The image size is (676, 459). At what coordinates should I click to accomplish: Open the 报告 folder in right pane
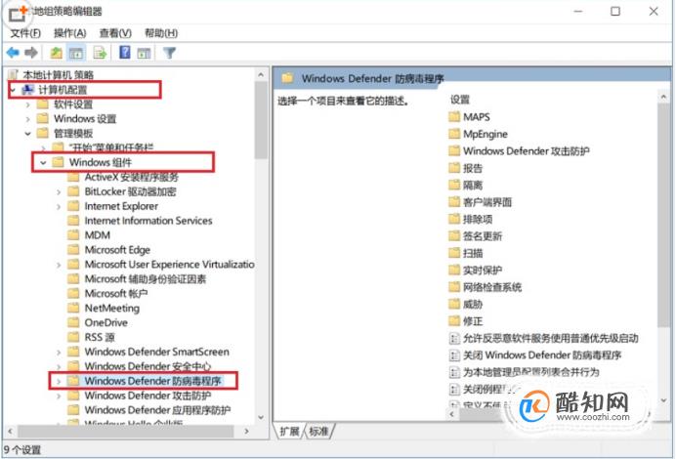pos(473,168)
